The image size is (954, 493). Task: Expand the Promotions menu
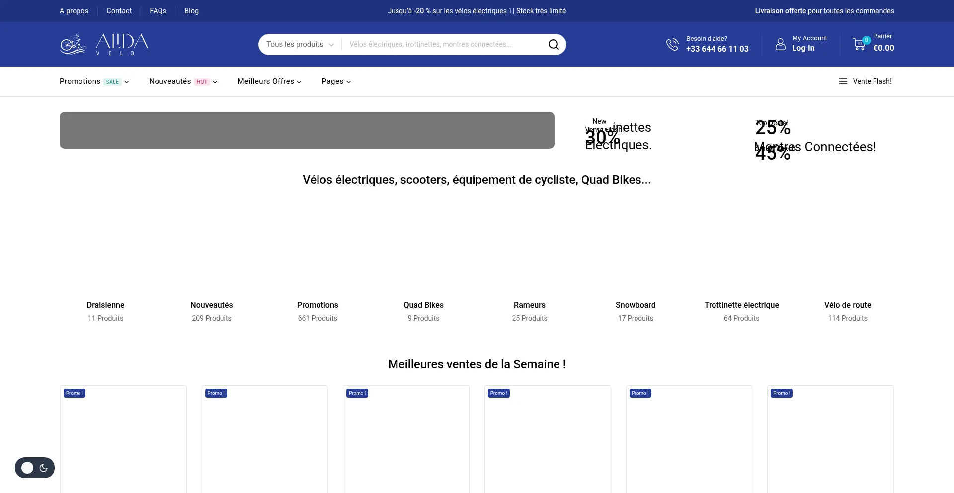tap(94, 81)
